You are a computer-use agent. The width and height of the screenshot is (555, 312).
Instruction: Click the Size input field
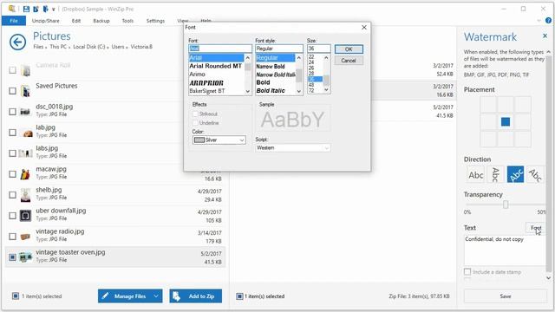(x=319, y=49)
